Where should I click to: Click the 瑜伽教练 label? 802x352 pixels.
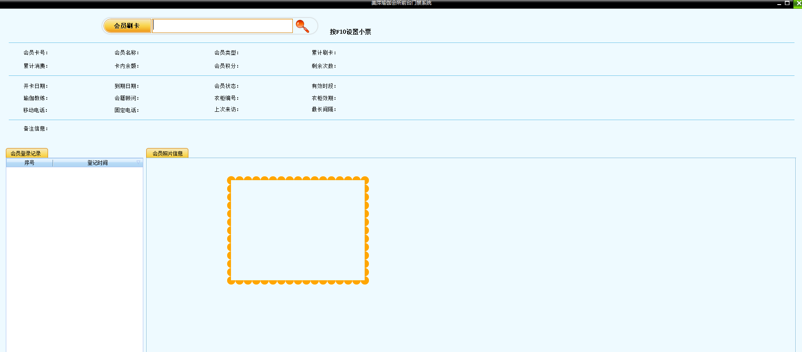point(36,98)
